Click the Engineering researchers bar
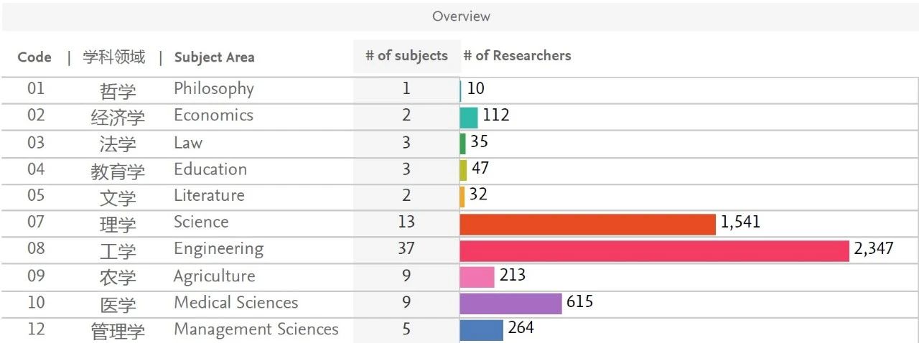Viewport: 919px width, 343px height. pos(654,251)
